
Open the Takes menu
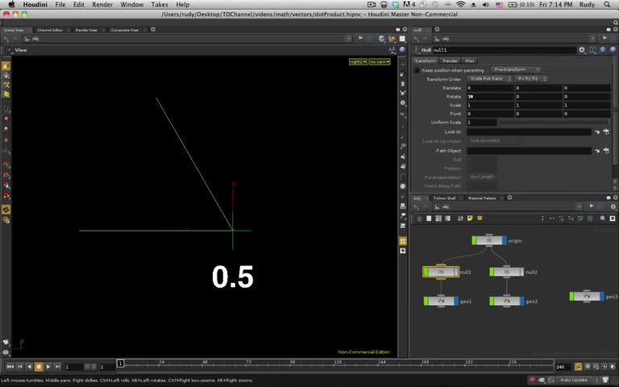(x=160, y=5)
